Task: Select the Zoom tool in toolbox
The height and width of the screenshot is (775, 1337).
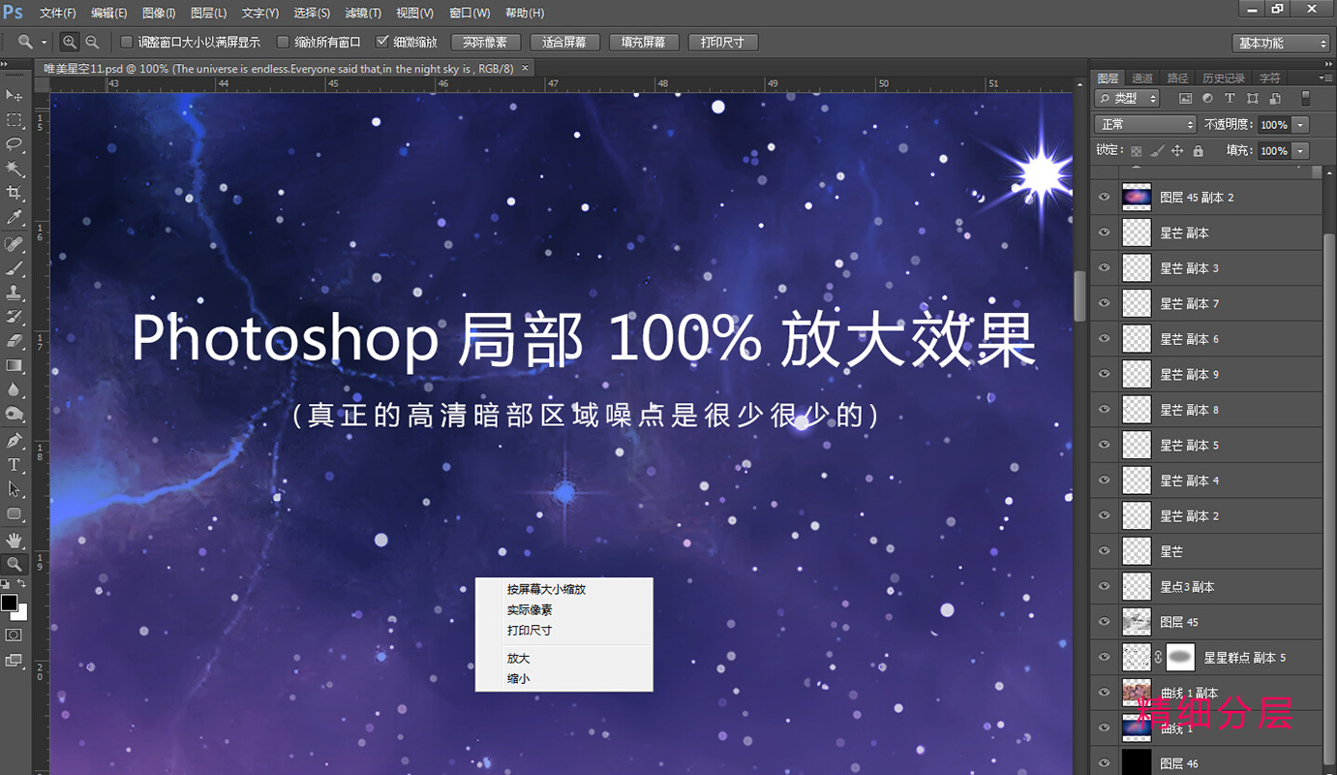Action: pyautogui.click(x=15, y=564)
